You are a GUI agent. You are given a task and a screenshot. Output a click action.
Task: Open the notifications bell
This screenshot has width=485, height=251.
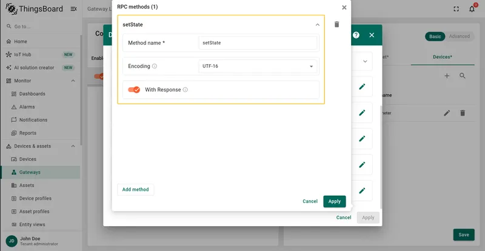[472, 9]
